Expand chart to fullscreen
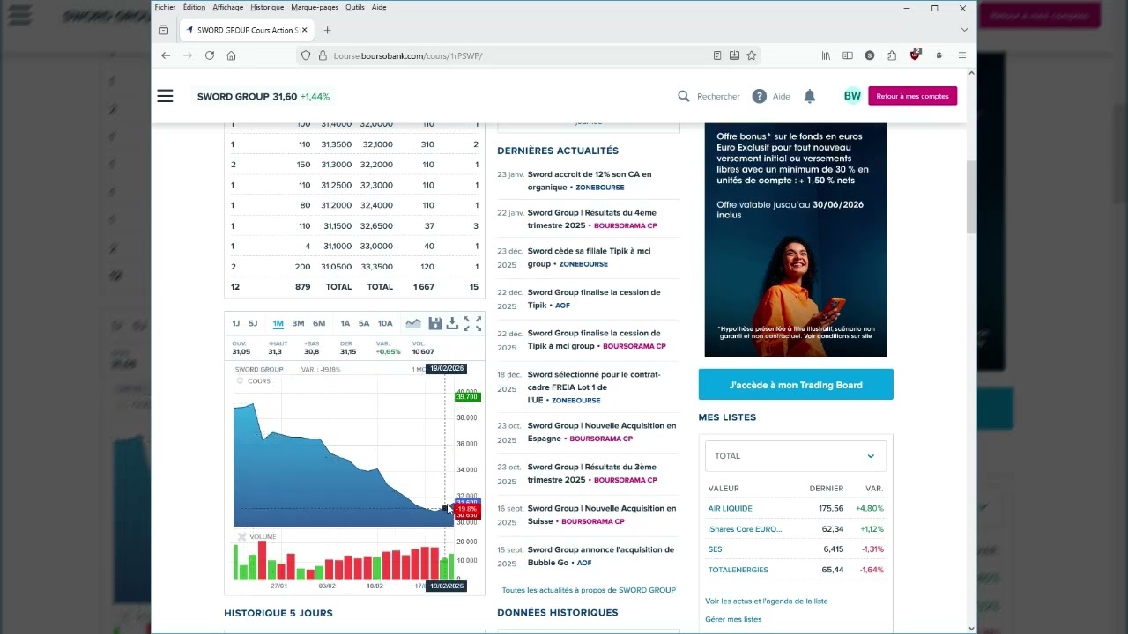 point(473,323)
